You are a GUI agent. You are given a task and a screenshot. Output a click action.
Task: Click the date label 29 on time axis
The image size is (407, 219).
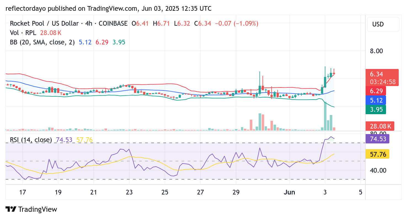point(236,192)
